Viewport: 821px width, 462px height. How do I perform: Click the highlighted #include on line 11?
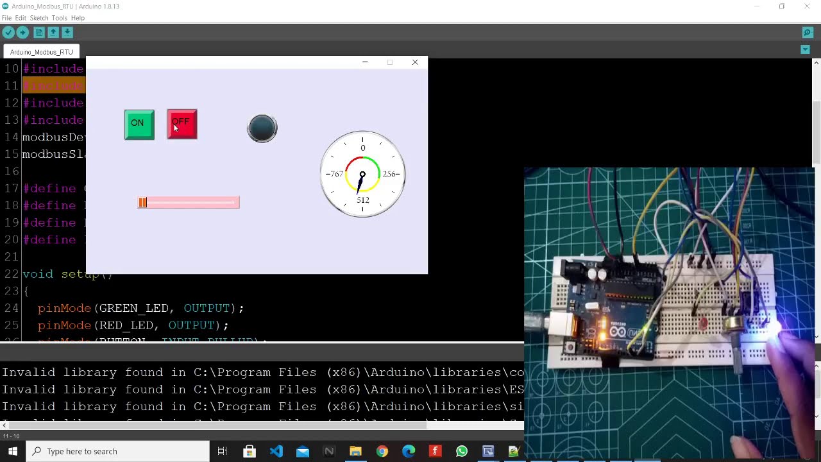point(54,85)
